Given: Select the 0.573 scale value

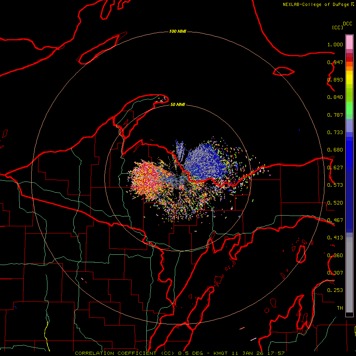Looking at the screenshot, I should click(x=335, y=185).
